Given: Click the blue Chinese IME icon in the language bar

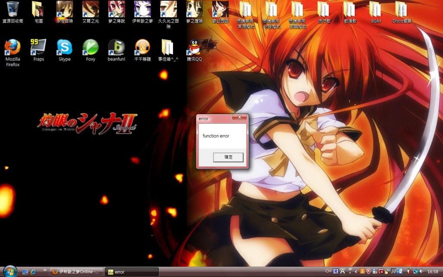Looking at the screenshot, I should (x=336, y=271).
